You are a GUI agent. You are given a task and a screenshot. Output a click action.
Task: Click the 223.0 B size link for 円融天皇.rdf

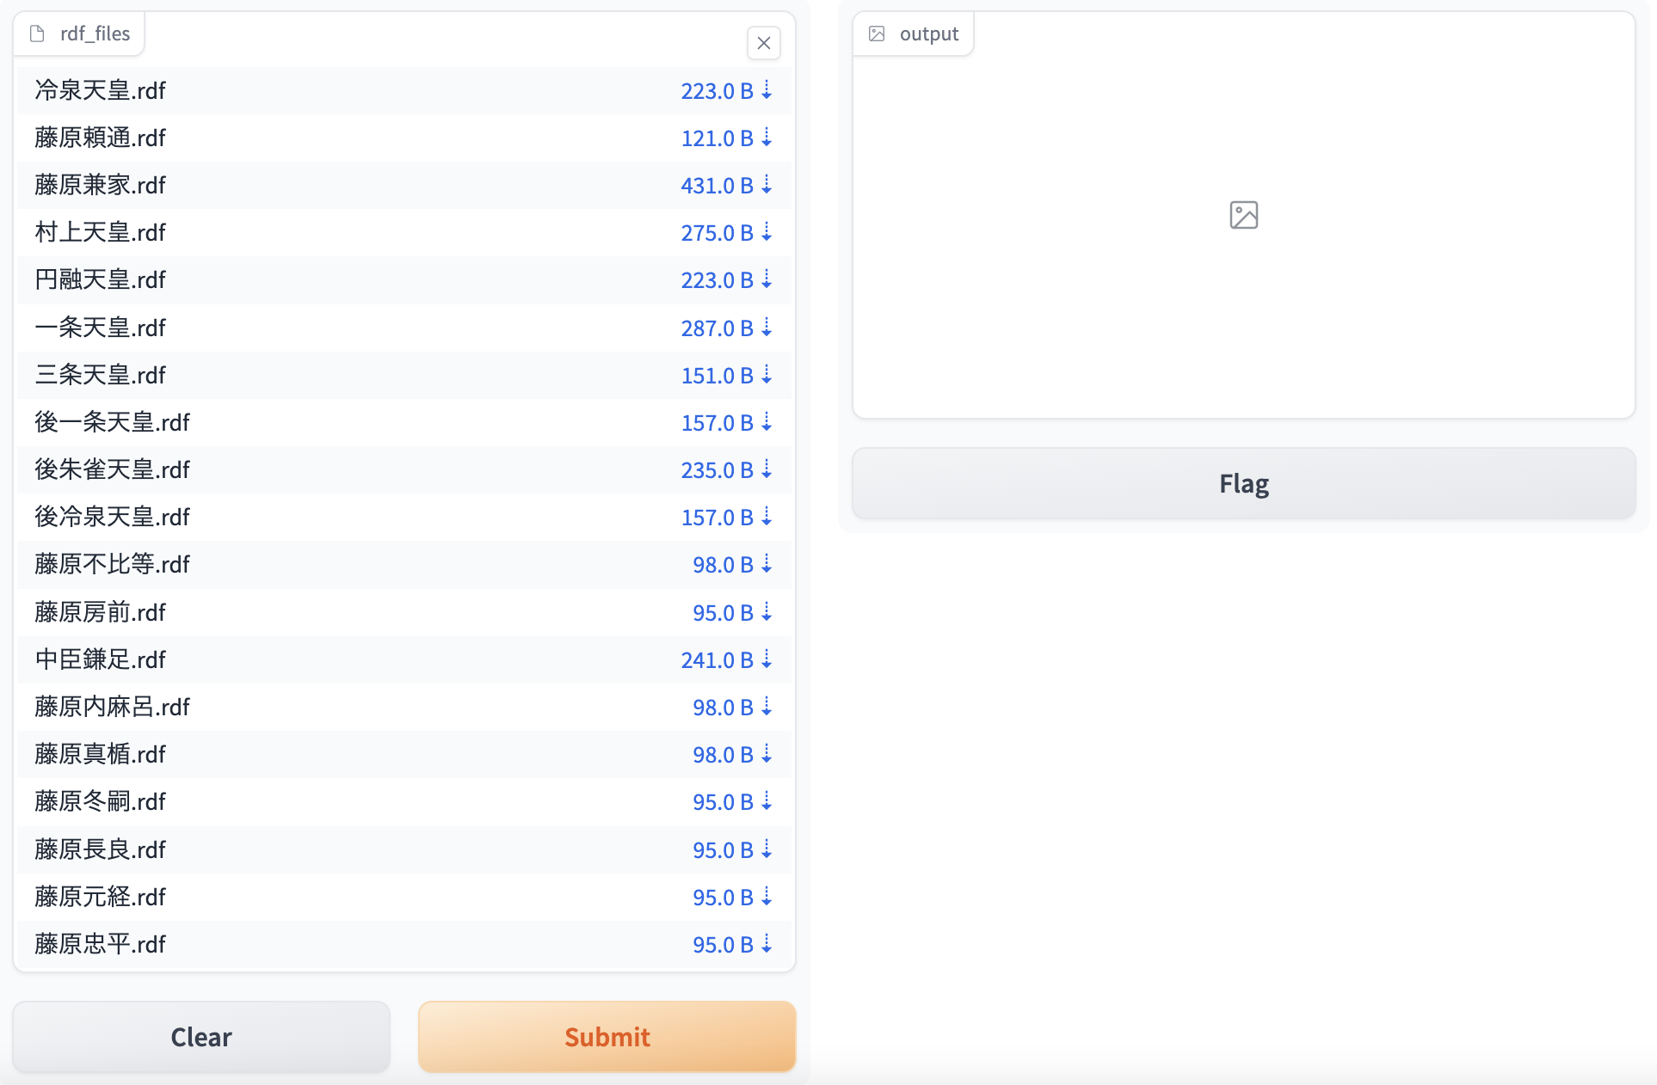pyautogui.click(x=717, y=280)
